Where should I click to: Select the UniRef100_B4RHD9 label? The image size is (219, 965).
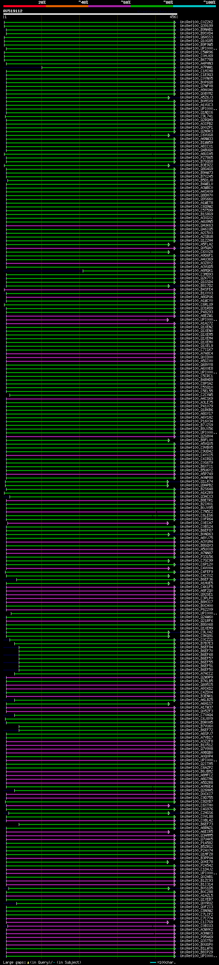(196, 380)
